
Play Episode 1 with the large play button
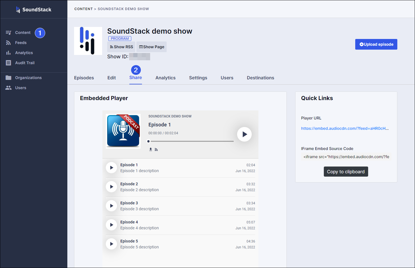[244, 134]
